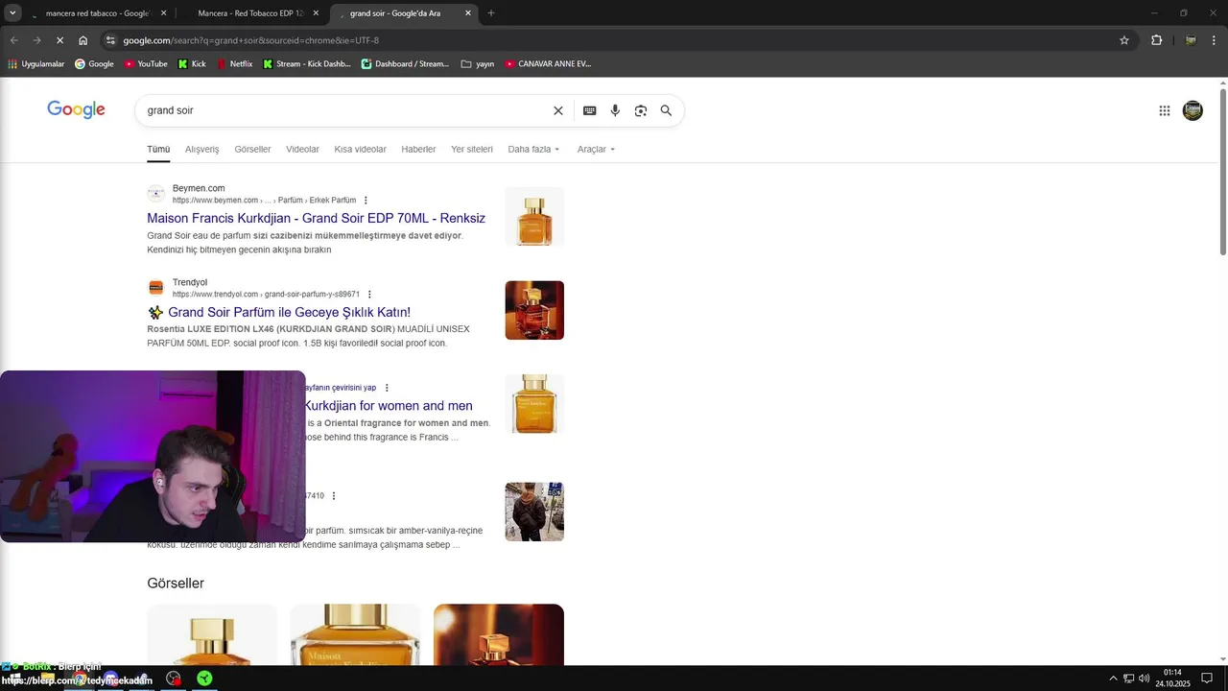Open Kurkdjian for women and men link
The height and width of the screenshot is (691, 1228).
tap(389, 406)
